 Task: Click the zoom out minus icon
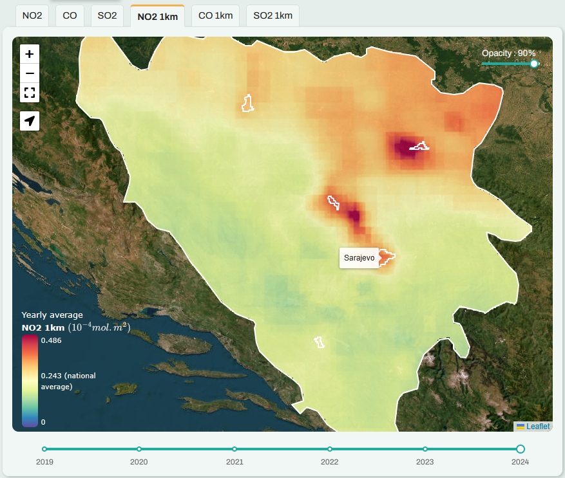[28, 73]
